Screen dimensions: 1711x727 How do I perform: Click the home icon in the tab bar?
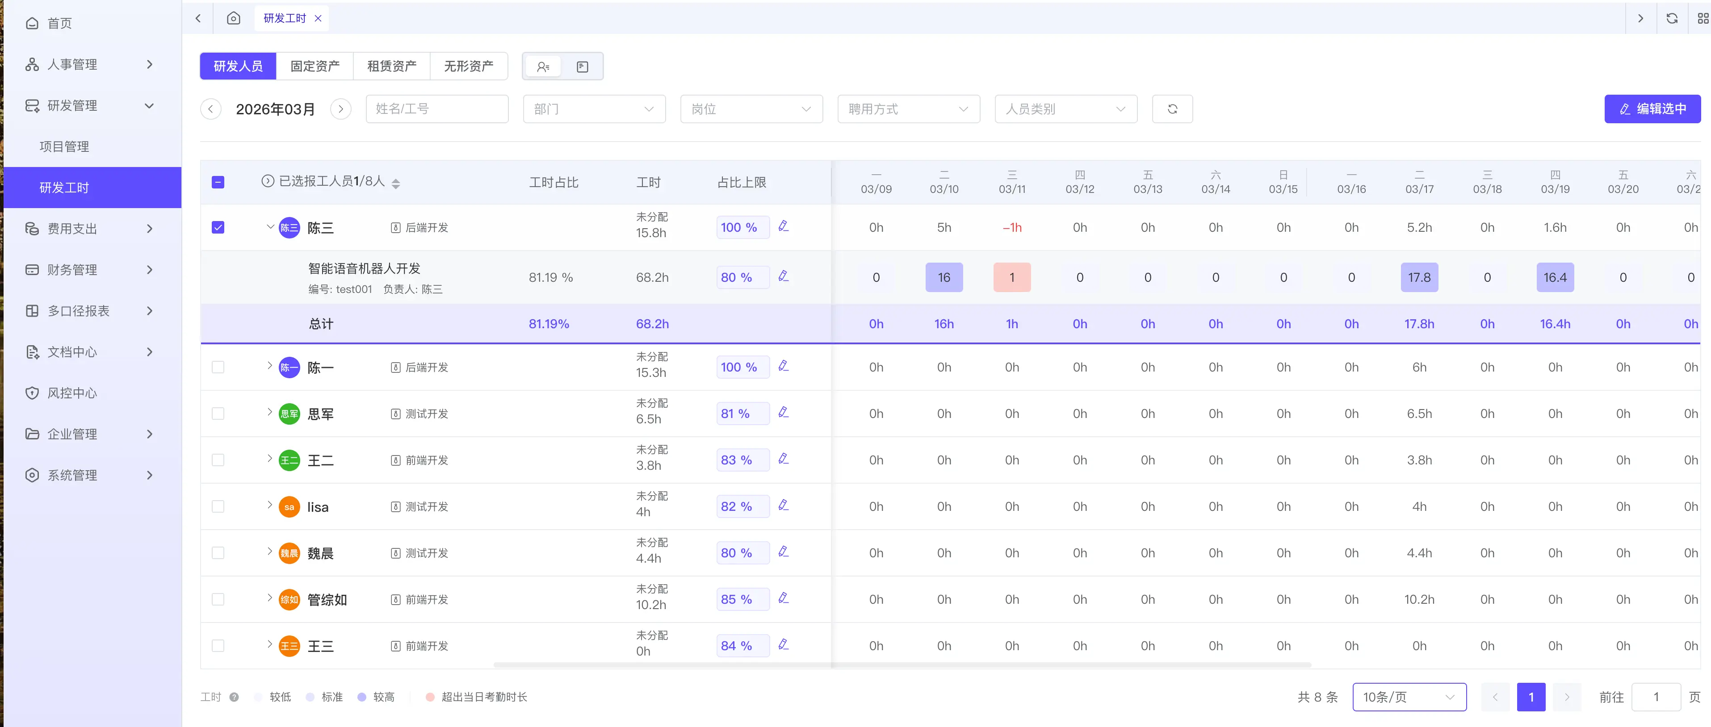(233, 18)
